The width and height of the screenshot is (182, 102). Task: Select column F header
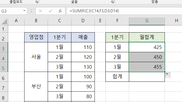[117, 21]
